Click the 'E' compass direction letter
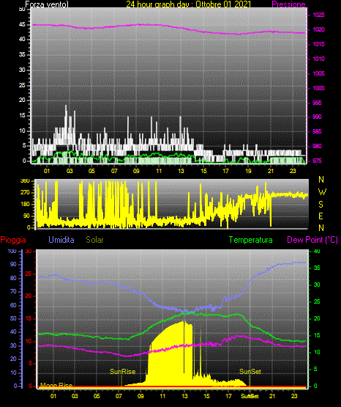 pyautogui.click(x=321, y=216)
